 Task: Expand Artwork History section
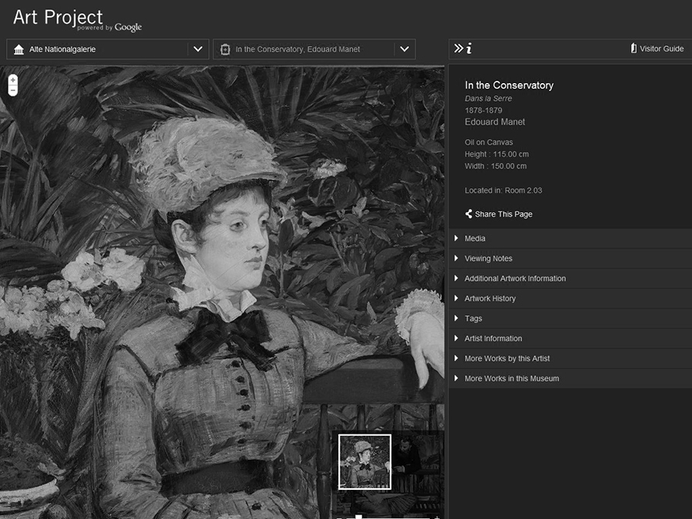571,298
